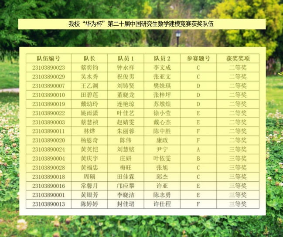
Task: Click the title banner about “华为杯” competition
Action: tap(141, 24)
